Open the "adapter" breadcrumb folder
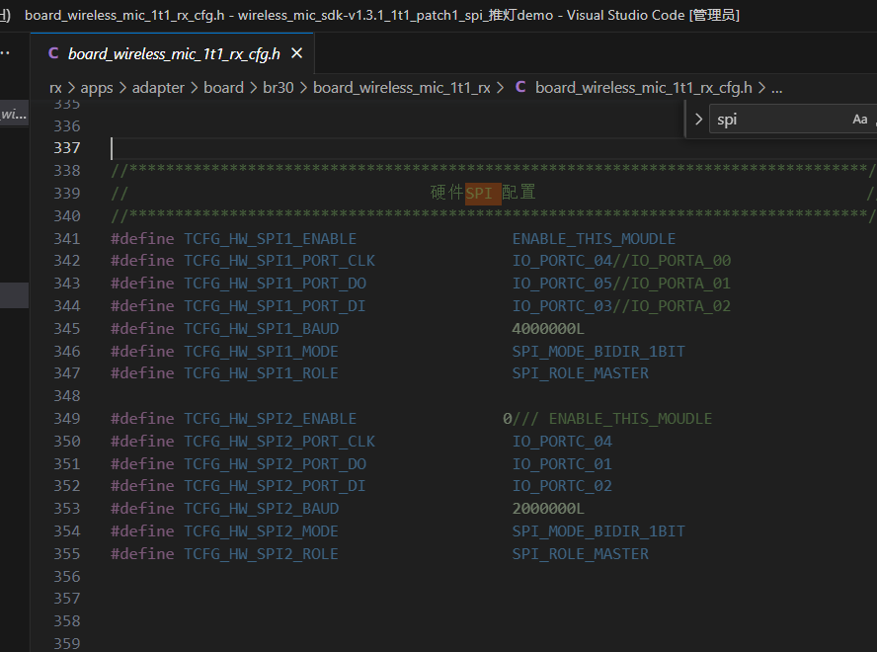The height and width of the screenshot is (652, 877). [158, 88]
